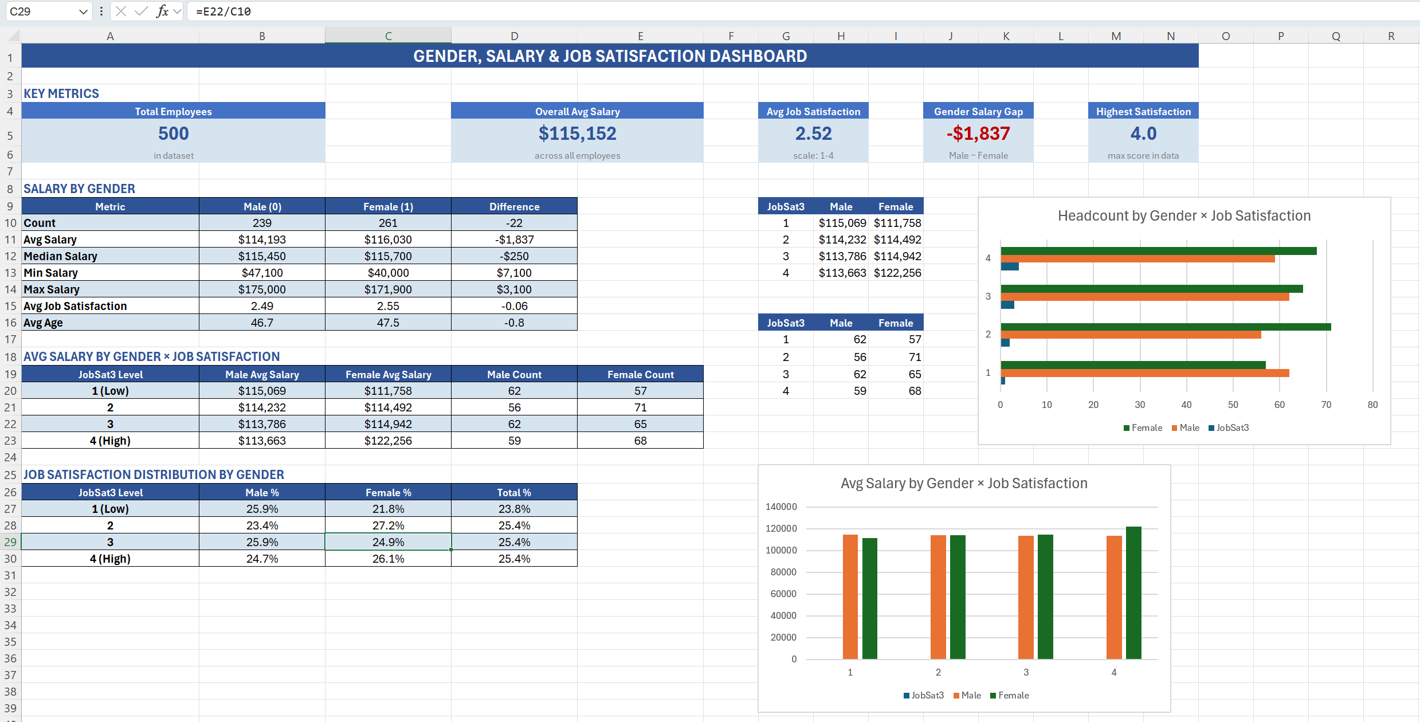
Task: Click the Insert Function fx icon
Action: [163, 11]
